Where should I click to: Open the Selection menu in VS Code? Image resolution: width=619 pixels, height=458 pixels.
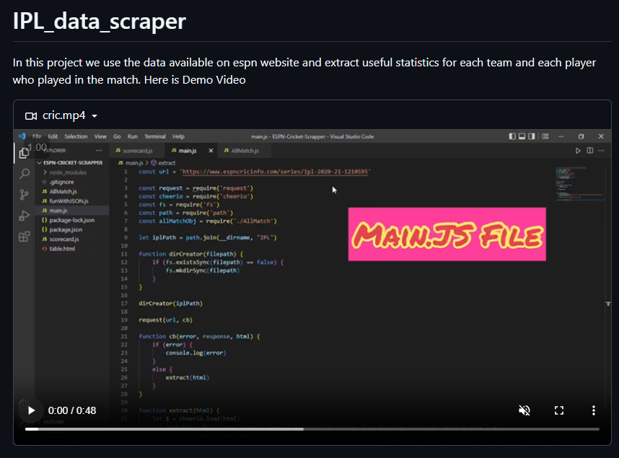[76, 136]
